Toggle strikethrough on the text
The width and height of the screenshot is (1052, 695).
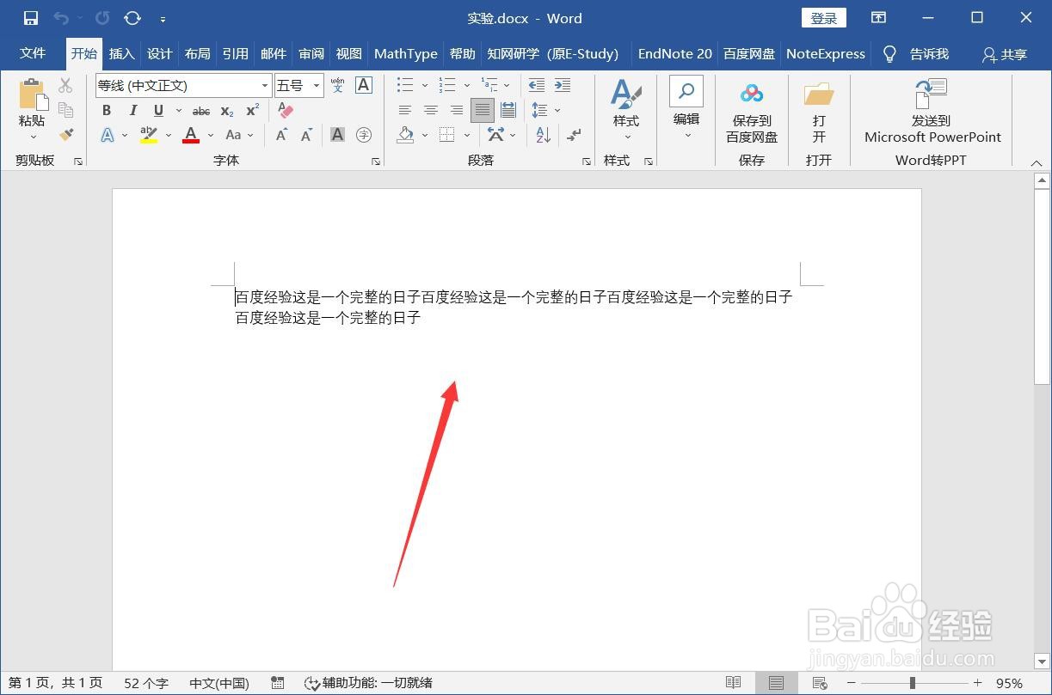(x=200, y=110)
